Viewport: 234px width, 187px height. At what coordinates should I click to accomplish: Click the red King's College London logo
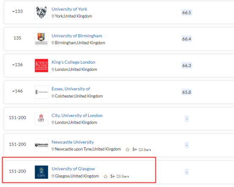pyautogui.click(x=41, y=65)
